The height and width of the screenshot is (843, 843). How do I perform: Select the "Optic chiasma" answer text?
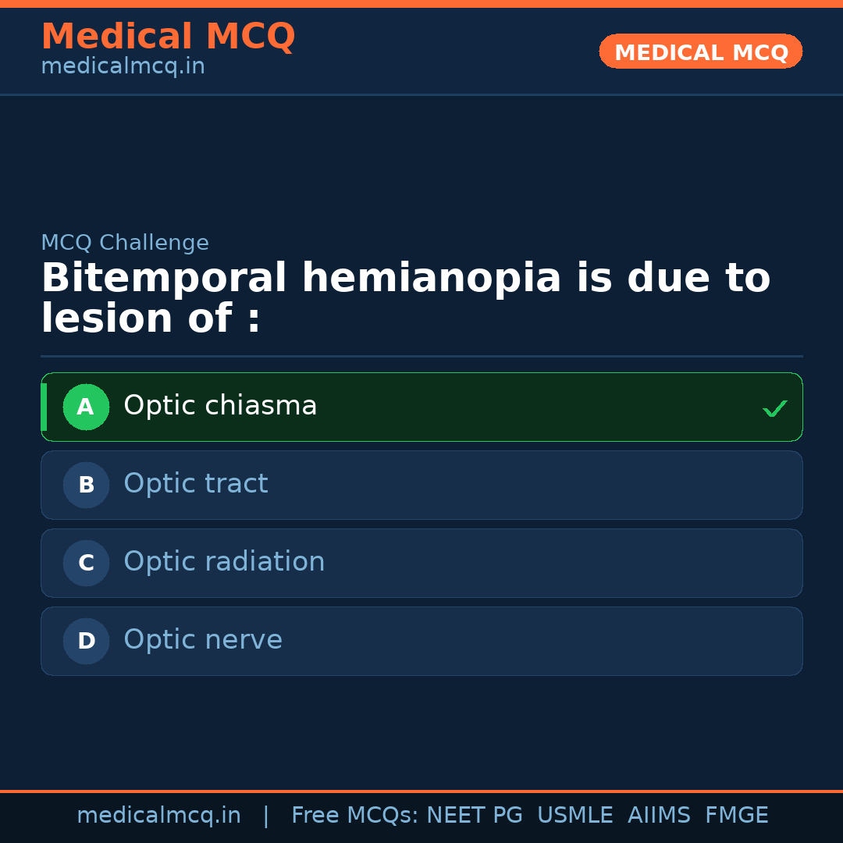[220, 406]
